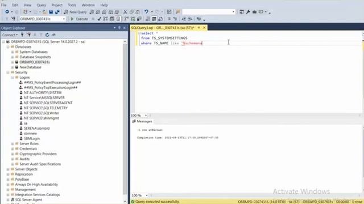Click Solution Explorer window icon

coord(242,12)
